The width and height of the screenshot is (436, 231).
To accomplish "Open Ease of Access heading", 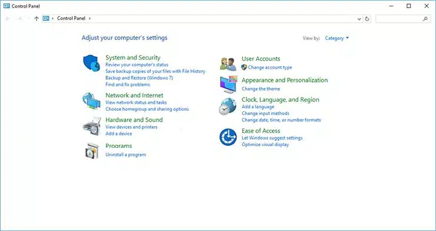I will [x=261, y=131].
